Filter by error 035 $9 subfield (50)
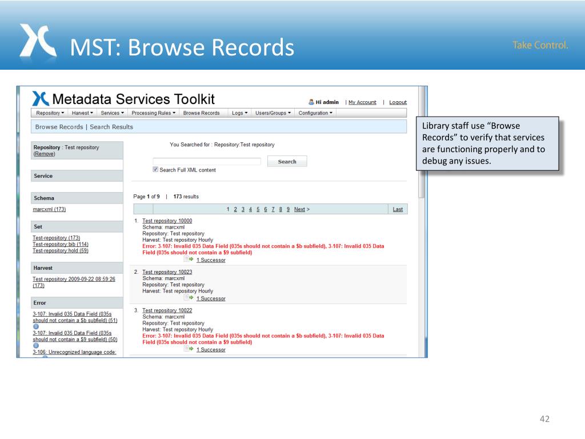 click(75, 336)
